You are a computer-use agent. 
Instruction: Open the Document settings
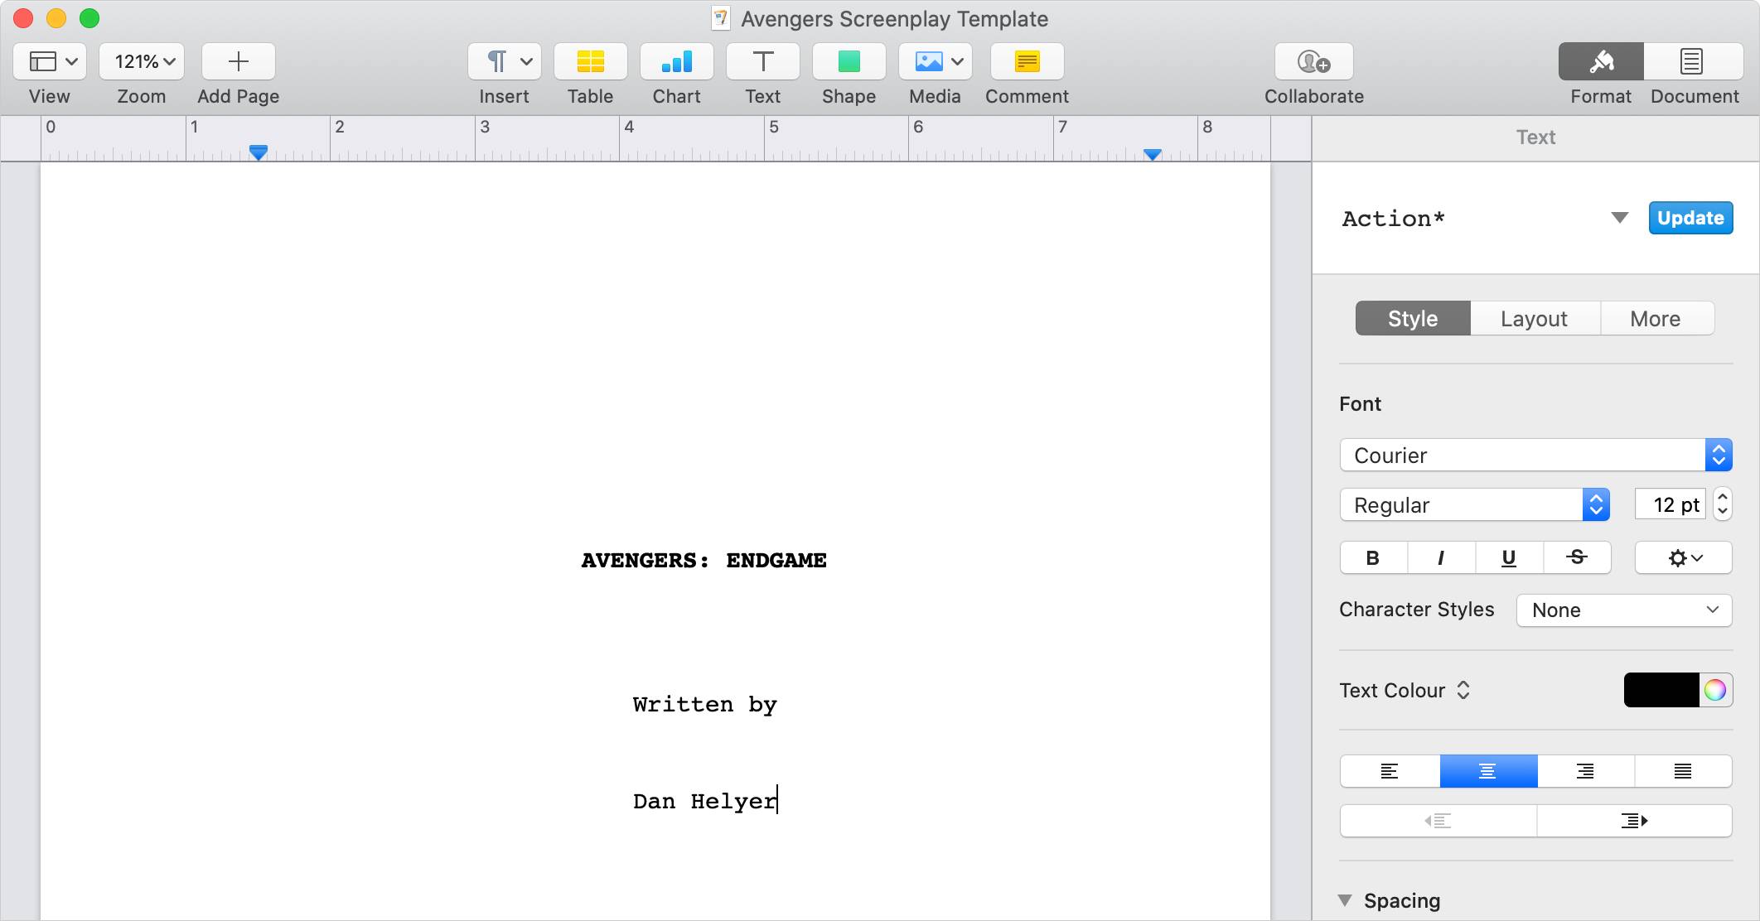click(x=1691, y=61)
